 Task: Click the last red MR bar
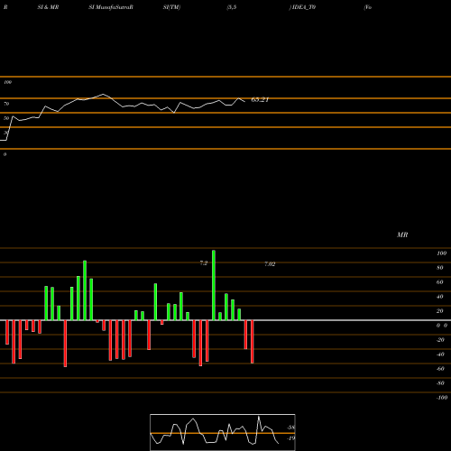coord(252,342)
